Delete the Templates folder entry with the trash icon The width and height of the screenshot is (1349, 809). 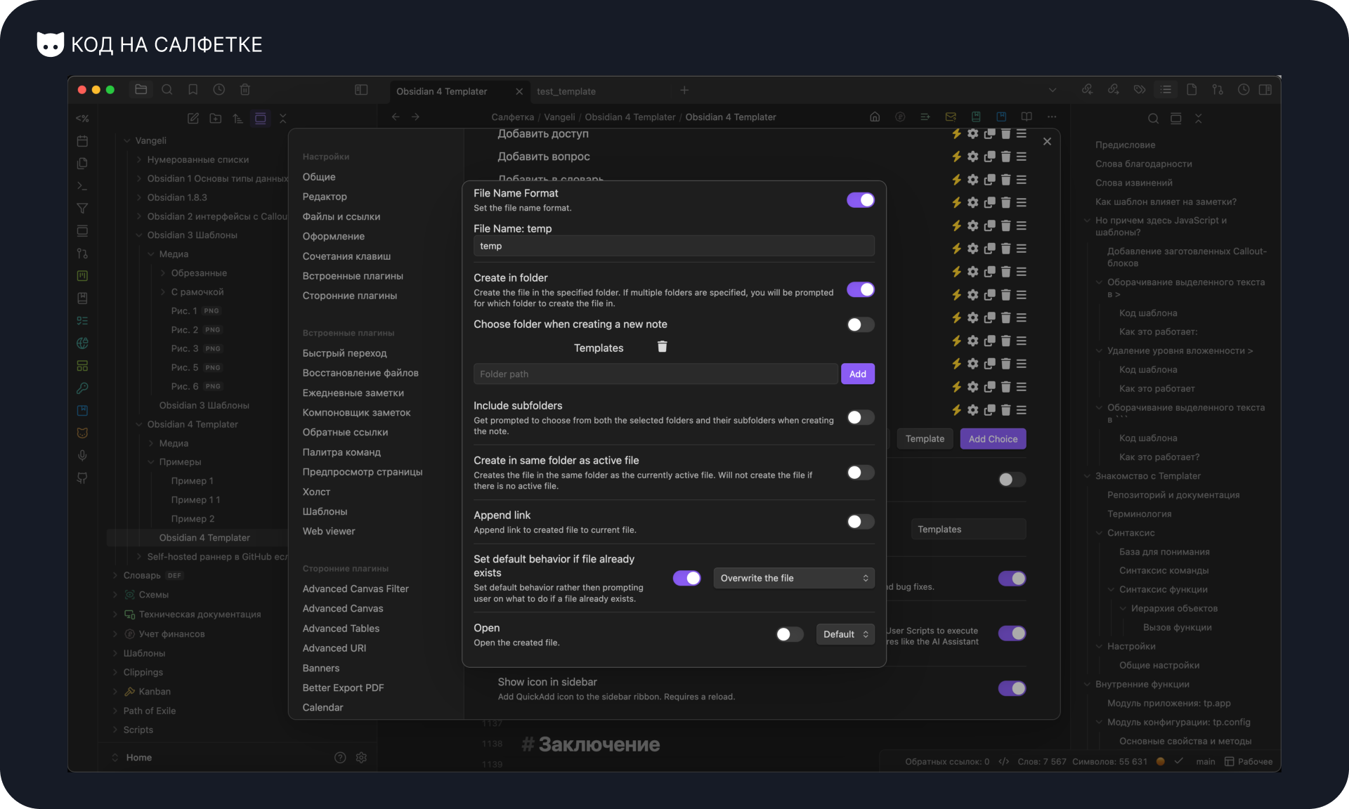pyautogui.click(x=662, y=347)
